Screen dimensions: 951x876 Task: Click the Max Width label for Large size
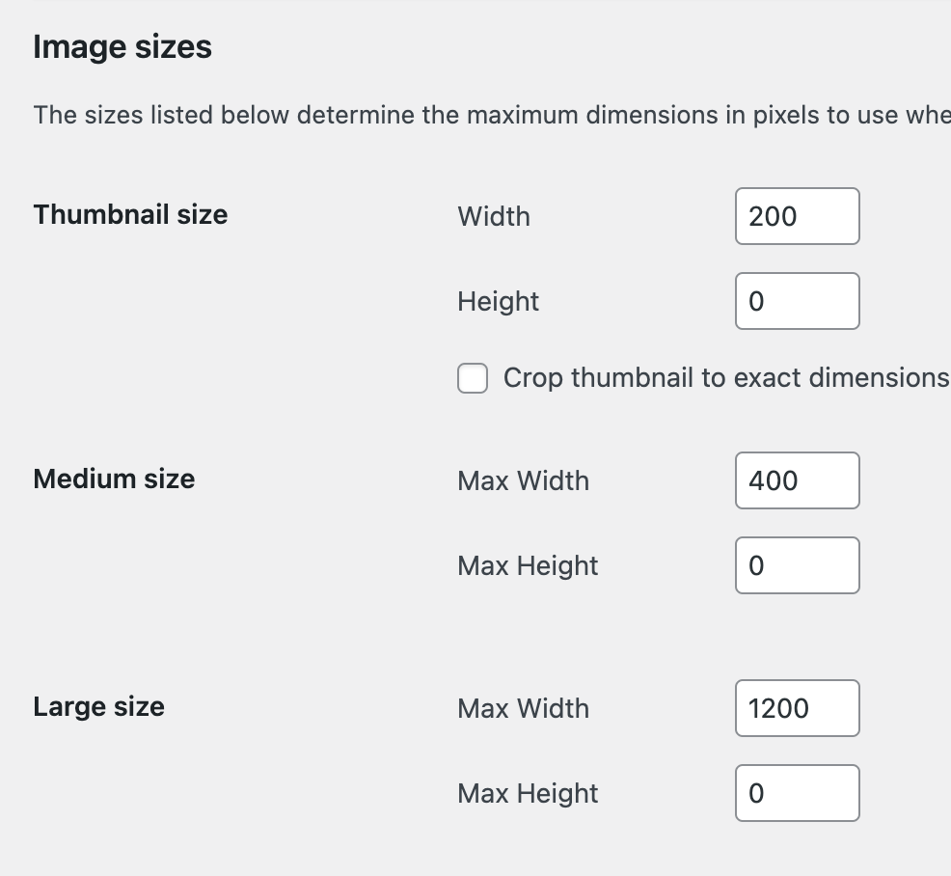[523, 708]
